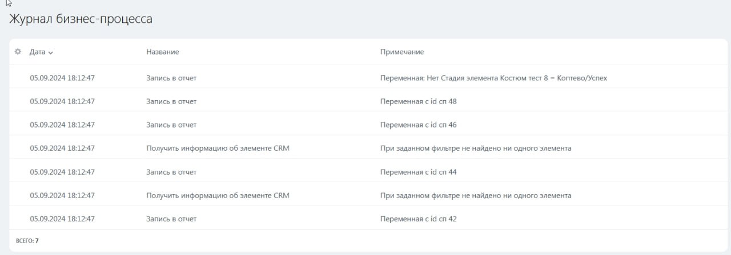Viewport: 731px width, 255px height.
Task: Select the note Переменная с id сп 44
Action: (x=418, y=172)
